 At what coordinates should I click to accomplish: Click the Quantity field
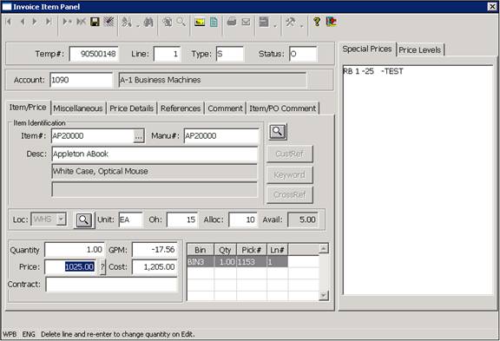point(75,250)
